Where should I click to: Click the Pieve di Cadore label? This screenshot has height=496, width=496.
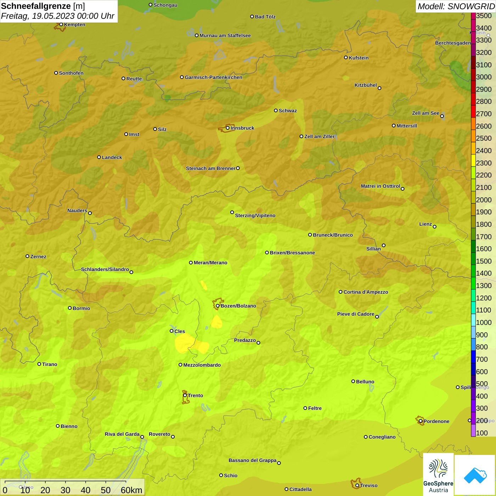[356, 314]
